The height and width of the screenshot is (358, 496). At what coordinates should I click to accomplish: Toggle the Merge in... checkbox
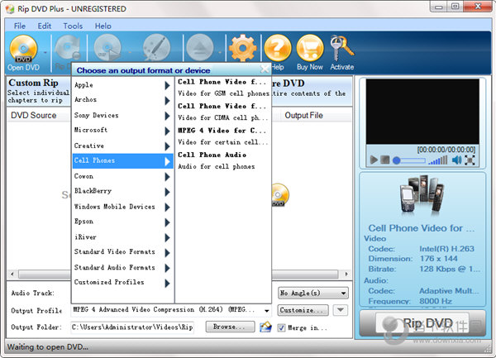point(281,327)
